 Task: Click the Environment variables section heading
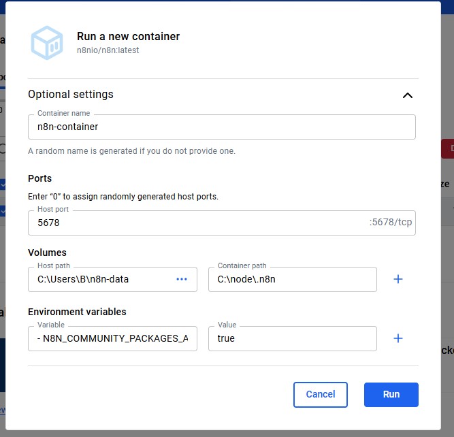point(77,312)
